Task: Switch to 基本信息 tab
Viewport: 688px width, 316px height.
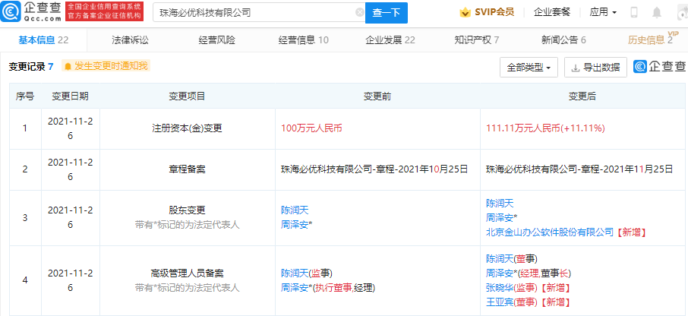Action: pos(43,40)
